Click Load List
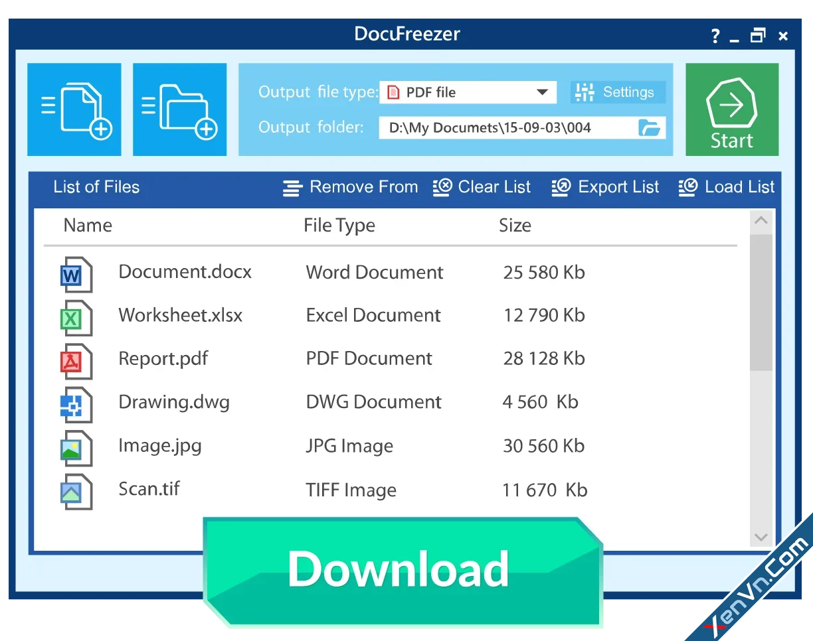This screenshot has height=641, width=813. tap(727, 187)
